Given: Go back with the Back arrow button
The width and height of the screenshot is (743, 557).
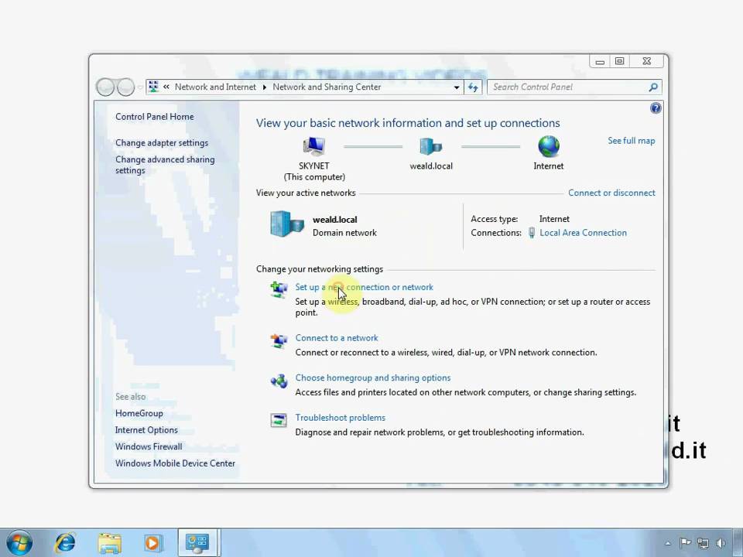Looking at the screenshot, I should point(105,87).
